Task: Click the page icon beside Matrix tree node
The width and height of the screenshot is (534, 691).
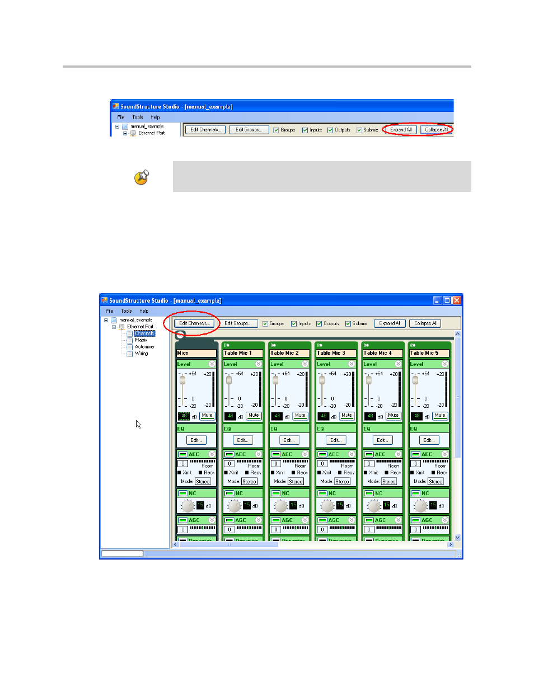Action: 129,340
